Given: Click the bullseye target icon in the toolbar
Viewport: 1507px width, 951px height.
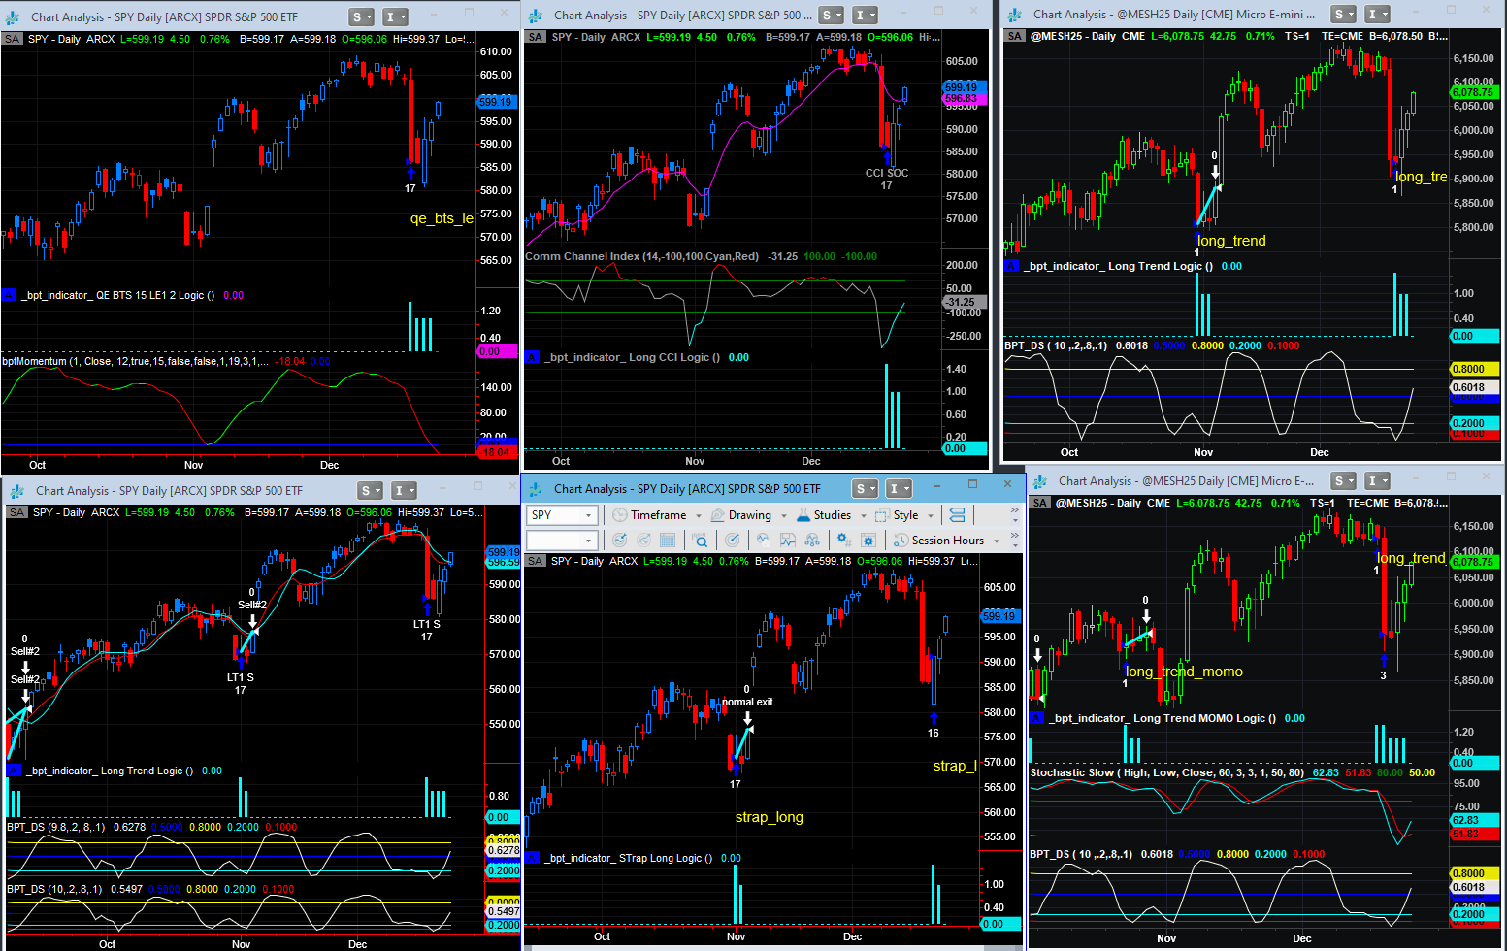Looking at the screenshot, I should (x=733, y=541).
